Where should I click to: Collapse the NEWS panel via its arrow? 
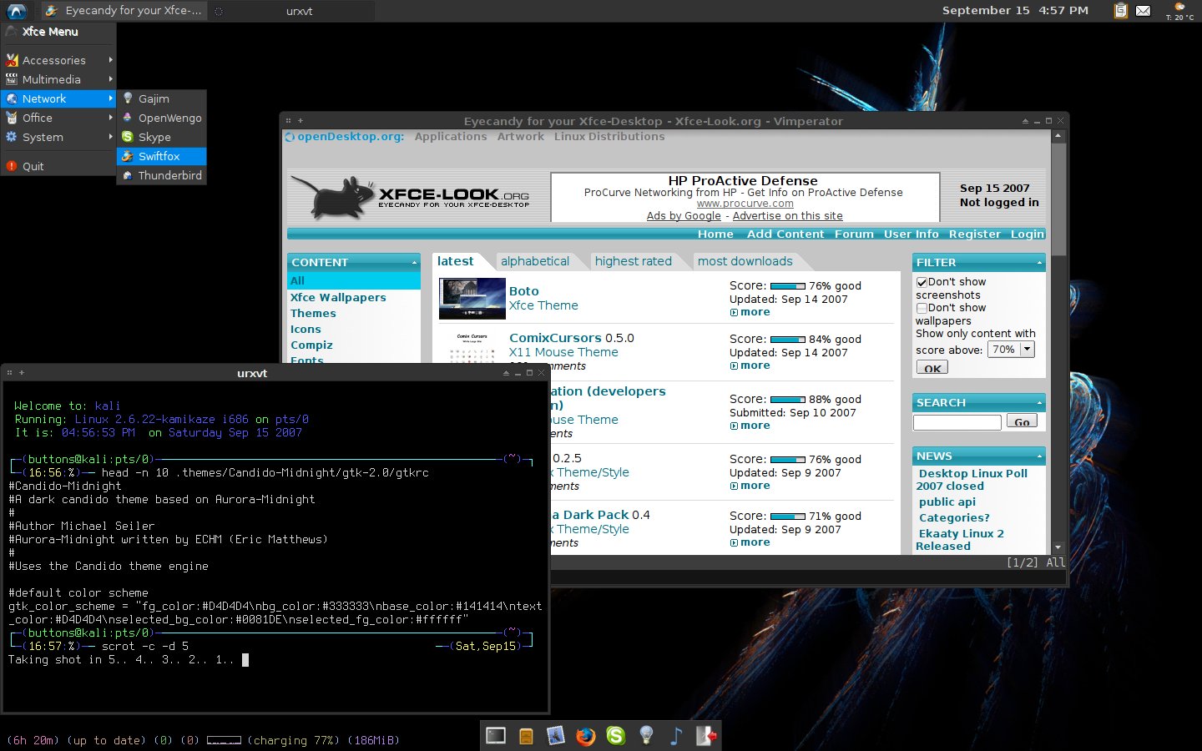click(1039, 456)
